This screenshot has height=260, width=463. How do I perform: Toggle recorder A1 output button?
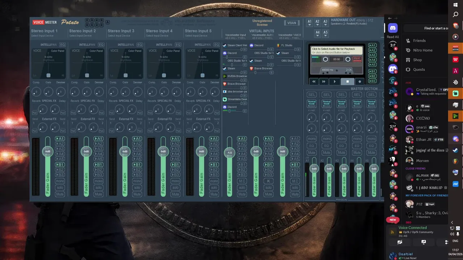pos(372,45)
